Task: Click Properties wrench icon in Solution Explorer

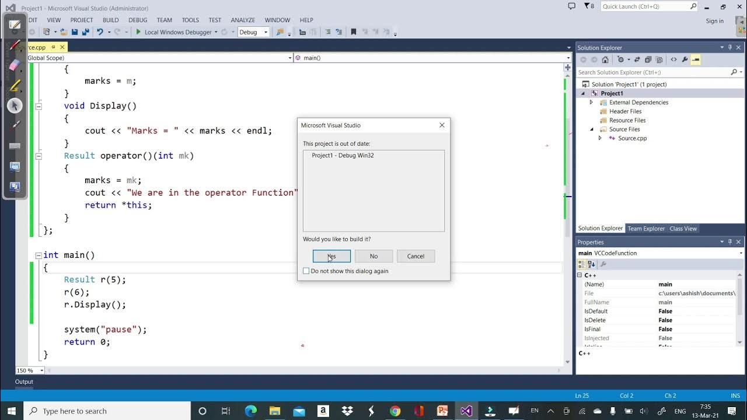Action: pos(685,60)
